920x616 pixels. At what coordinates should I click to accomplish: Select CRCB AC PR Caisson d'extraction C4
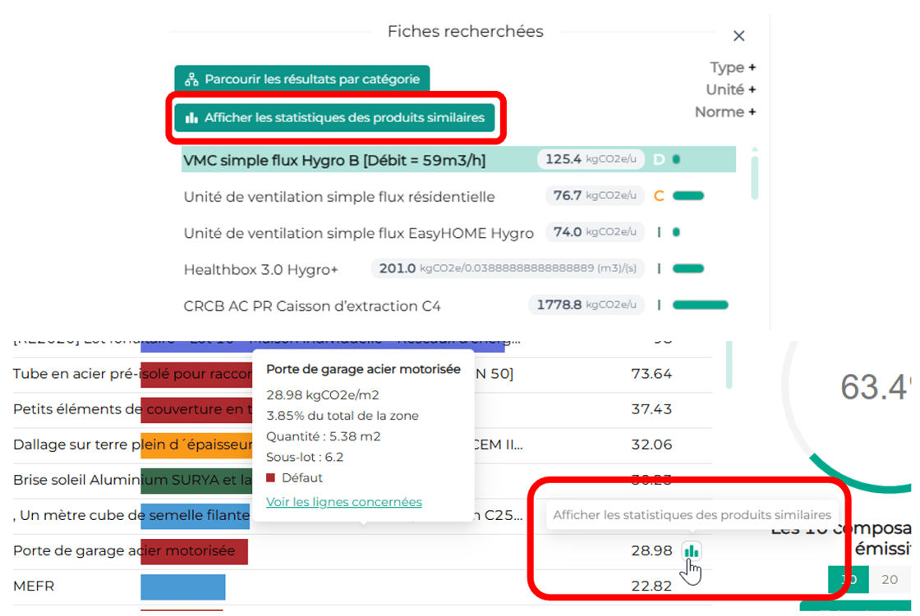pos(311,306)
